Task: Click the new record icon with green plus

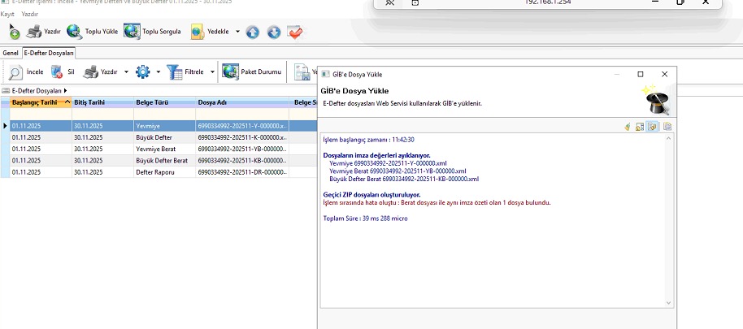Action: point(14,32)
